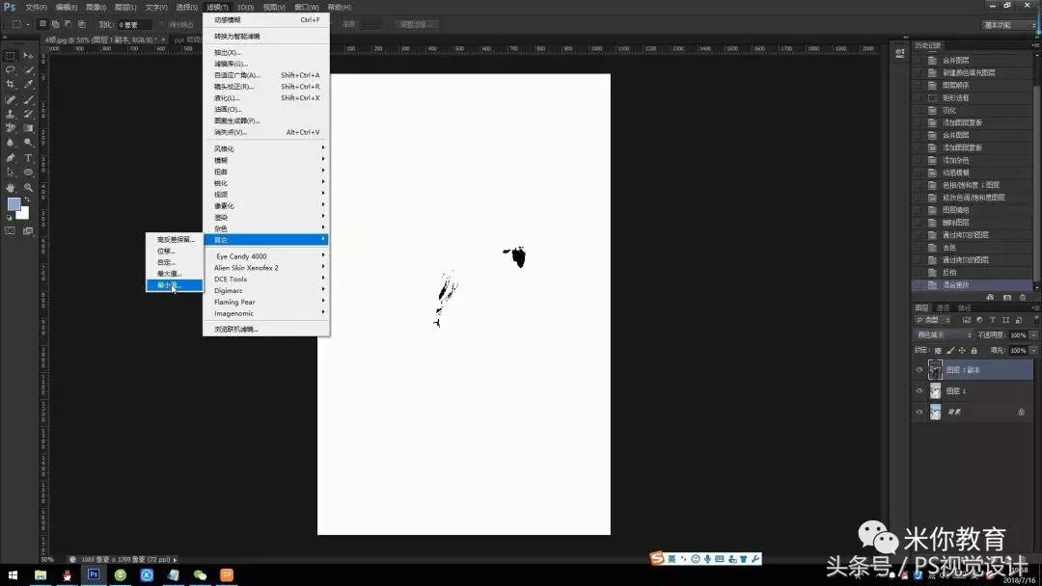Select the Zoom tool in toolbox
1042x586 pixels.
[x=28, y=187]
